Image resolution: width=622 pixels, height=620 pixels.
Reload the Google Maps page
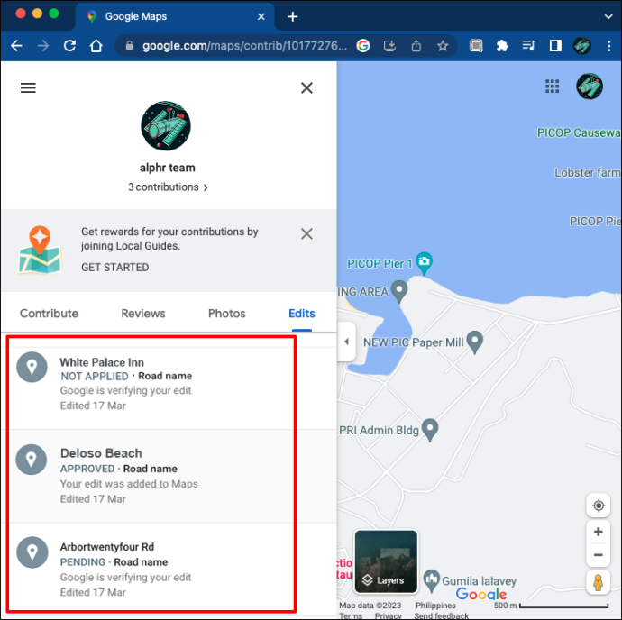click(69, 46)
